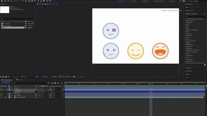Image resolution: width=207 pixels, height=116 pixels.
Task: Click the composition mini-flowchart icon in timeline
Action: pos(49,83)
